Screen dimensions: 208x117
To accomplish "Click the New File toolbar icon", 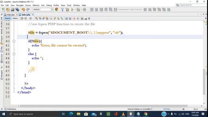I will (4, 9).
